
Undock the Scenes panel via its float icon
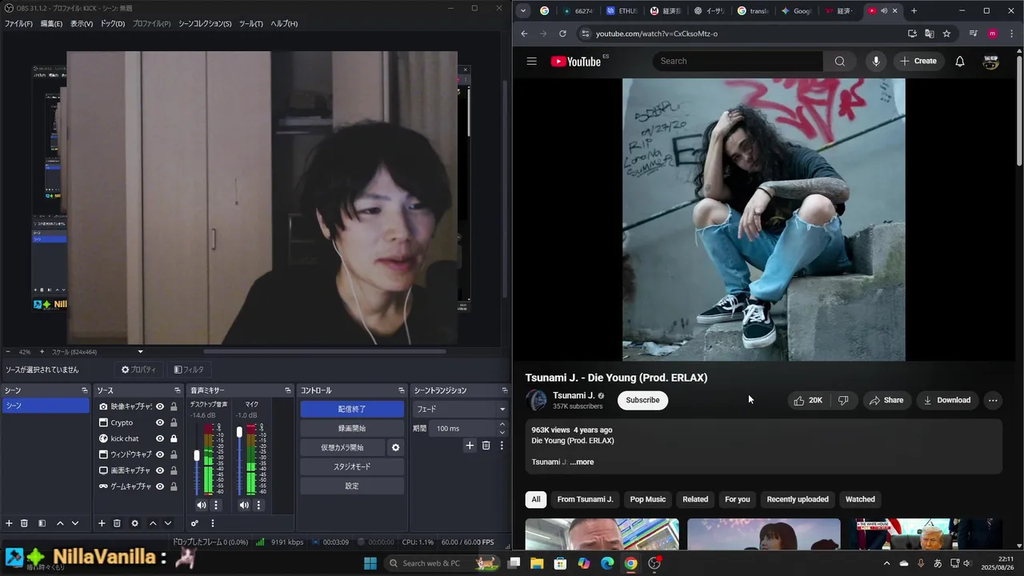pos(84,390)
